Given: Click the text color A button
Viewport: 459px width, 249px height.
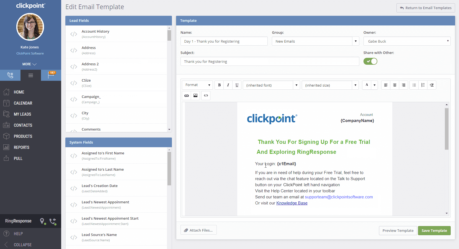Looking at the screenshot, I should point(367,85).
